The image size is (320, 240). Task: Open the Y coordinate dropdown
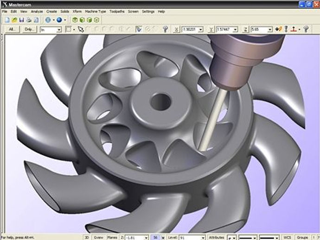pos(235,30)
